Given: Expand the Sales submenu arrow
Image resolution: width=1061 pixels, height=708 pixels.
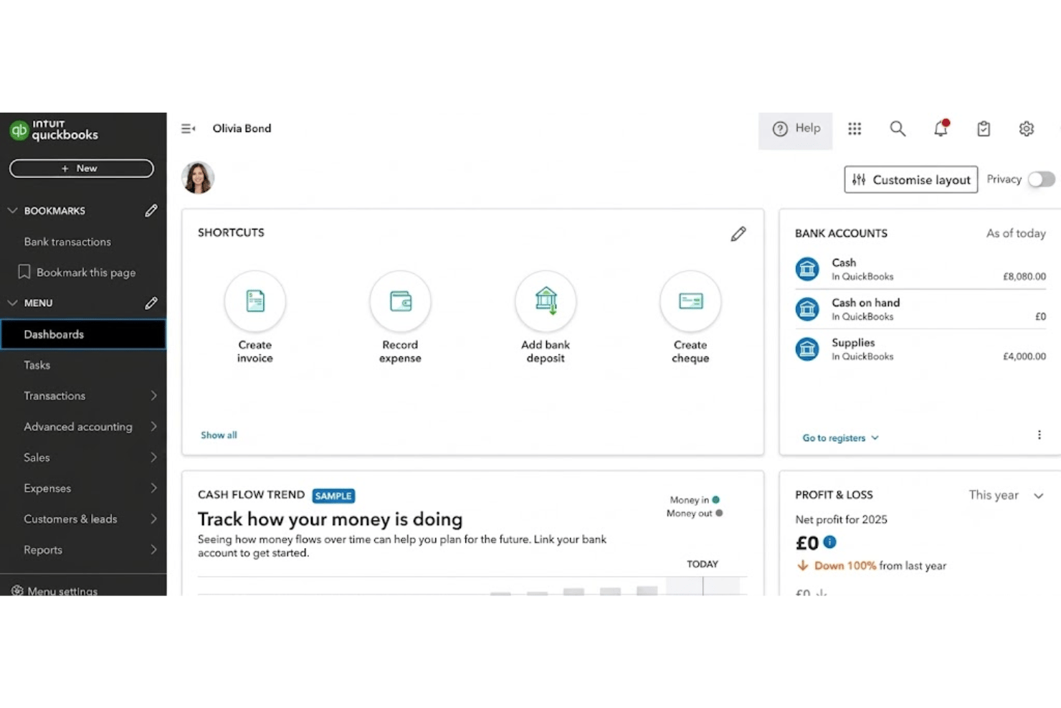Looking at the screenshot, I should coord(153,457).
